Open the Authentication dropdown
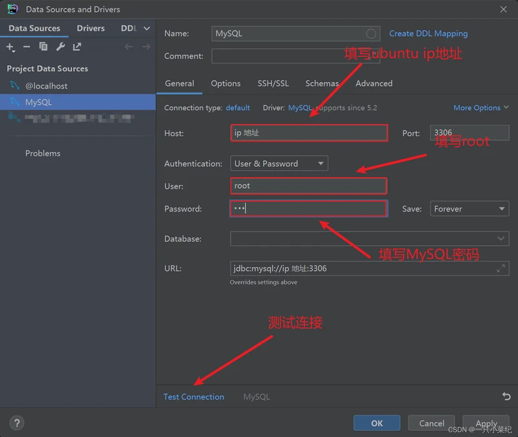Viewport: 518px width, 437px height. click(279, 164)
